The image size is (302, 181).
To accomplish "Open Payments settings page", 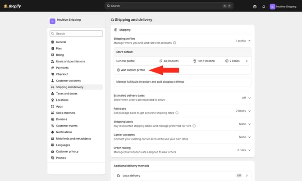I will click(76, 68).
